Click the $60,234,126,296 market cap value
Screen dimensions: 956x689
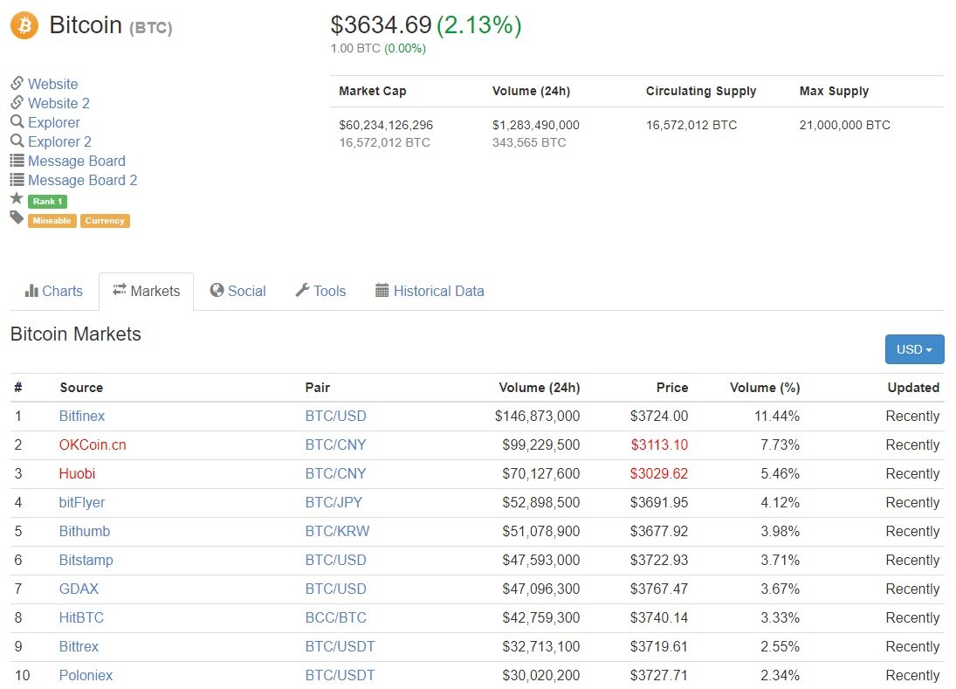click(x=386, y=125)
